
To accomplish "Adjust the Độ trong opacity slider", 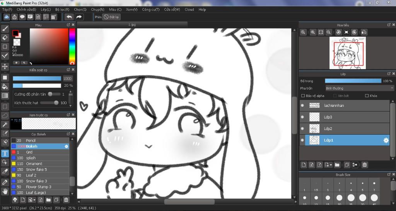I will (x=353, y=81).
